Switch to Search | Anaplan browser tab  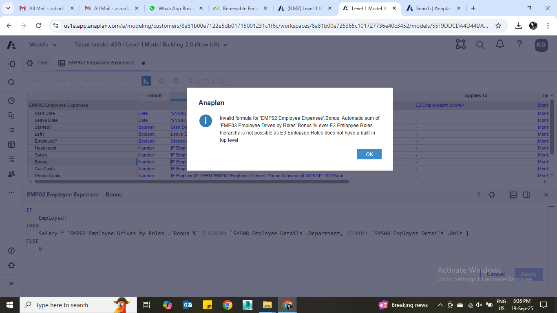[434, 8]
